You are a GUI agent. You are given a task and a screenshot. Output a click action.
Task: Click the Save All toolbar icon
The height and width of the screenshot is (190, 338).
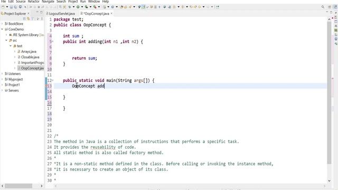[15, 7]
